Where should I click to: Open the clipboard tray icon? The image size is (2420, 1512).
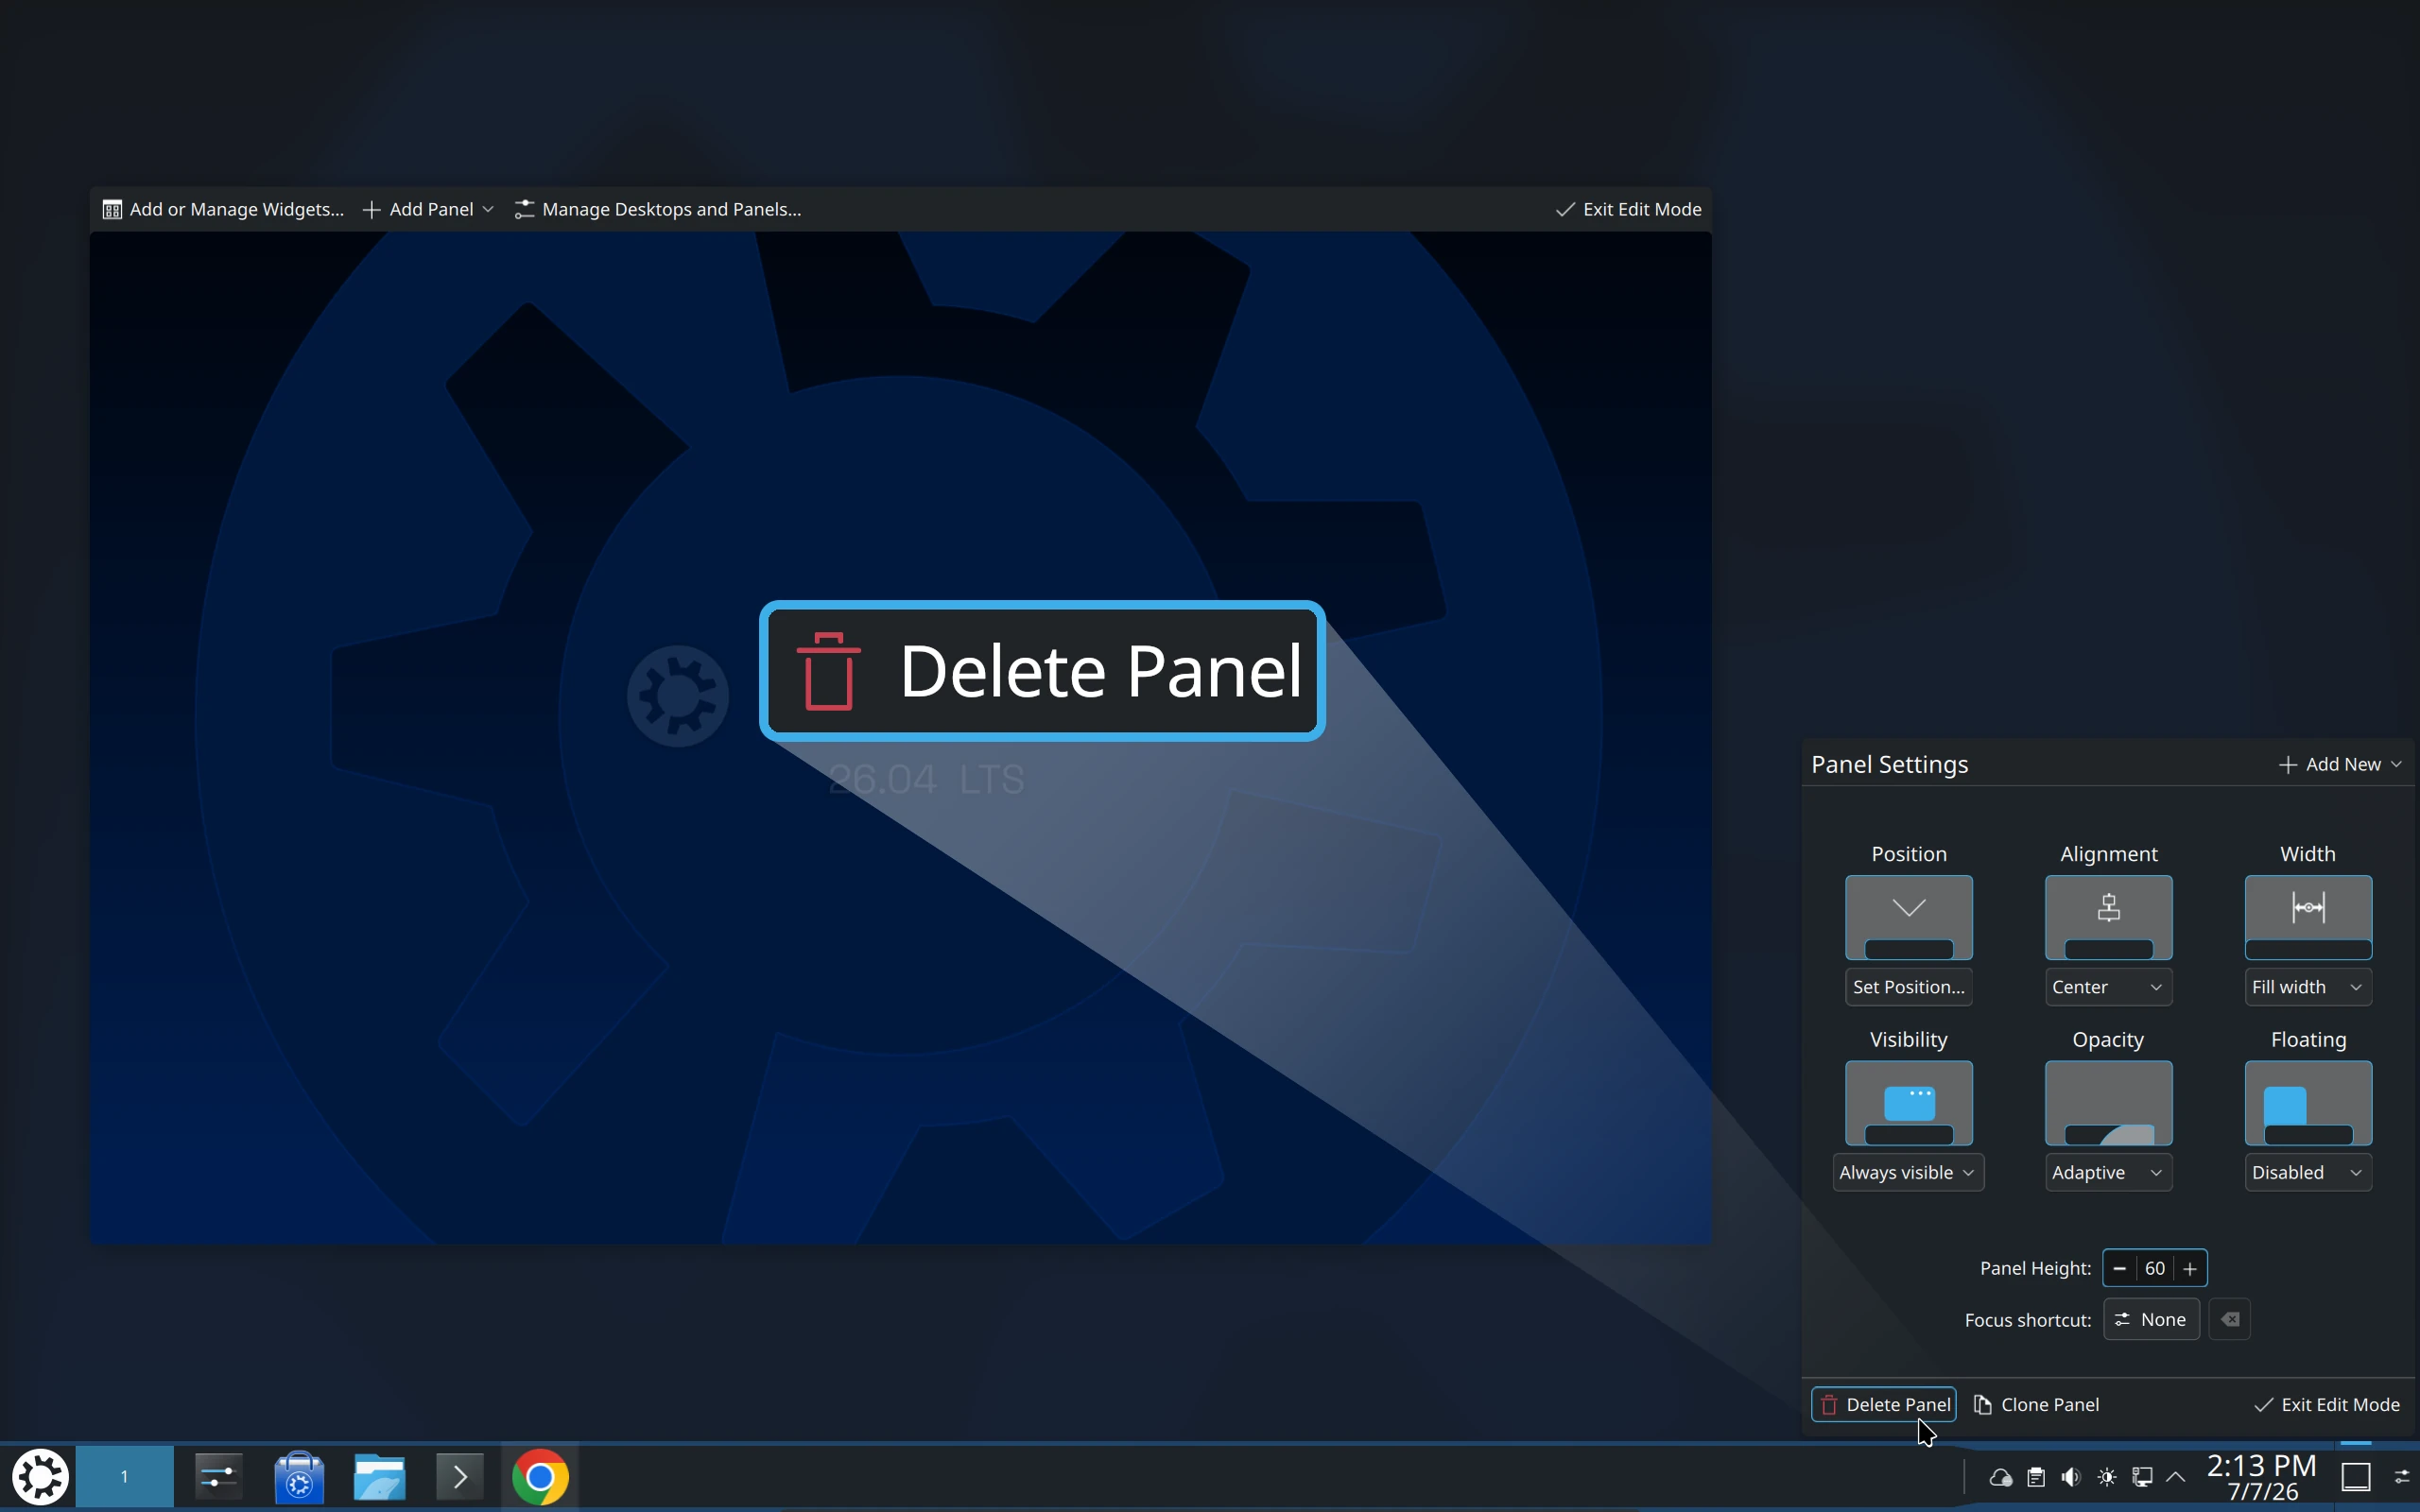(2035, 1477)
